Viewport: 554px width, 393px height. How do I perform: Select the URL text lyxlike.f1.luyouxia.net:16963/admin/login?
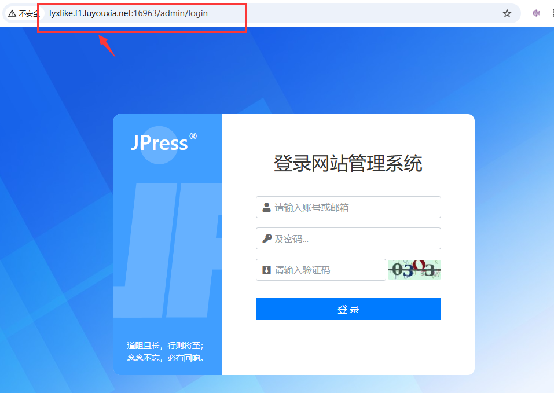[x=129, y=13]
